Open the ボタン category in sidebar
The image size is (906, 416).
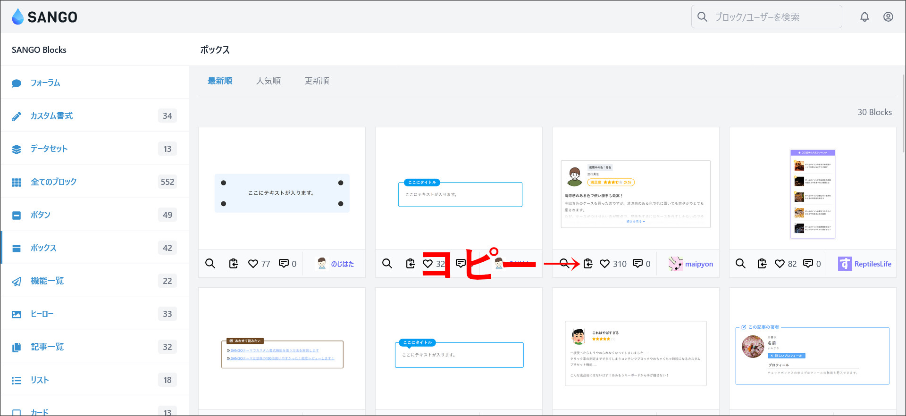click(x=41, y=215)
